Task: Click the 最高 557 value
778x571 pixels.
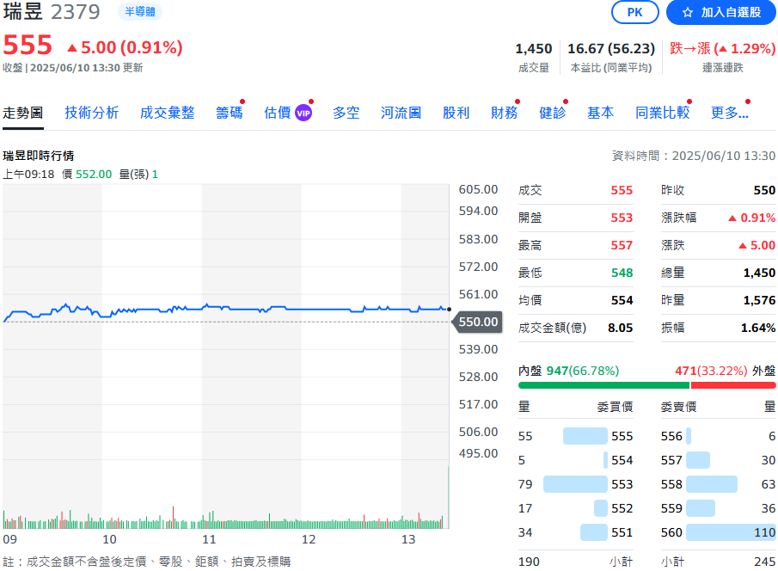Action: (x=622, y=245)
